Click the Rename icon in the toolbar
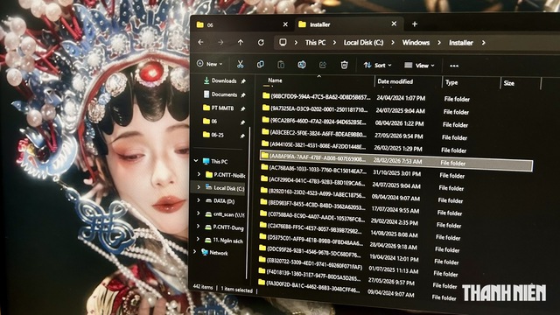Image resolution: width=560 pixels, height=315 pixels. click(302, 65)
